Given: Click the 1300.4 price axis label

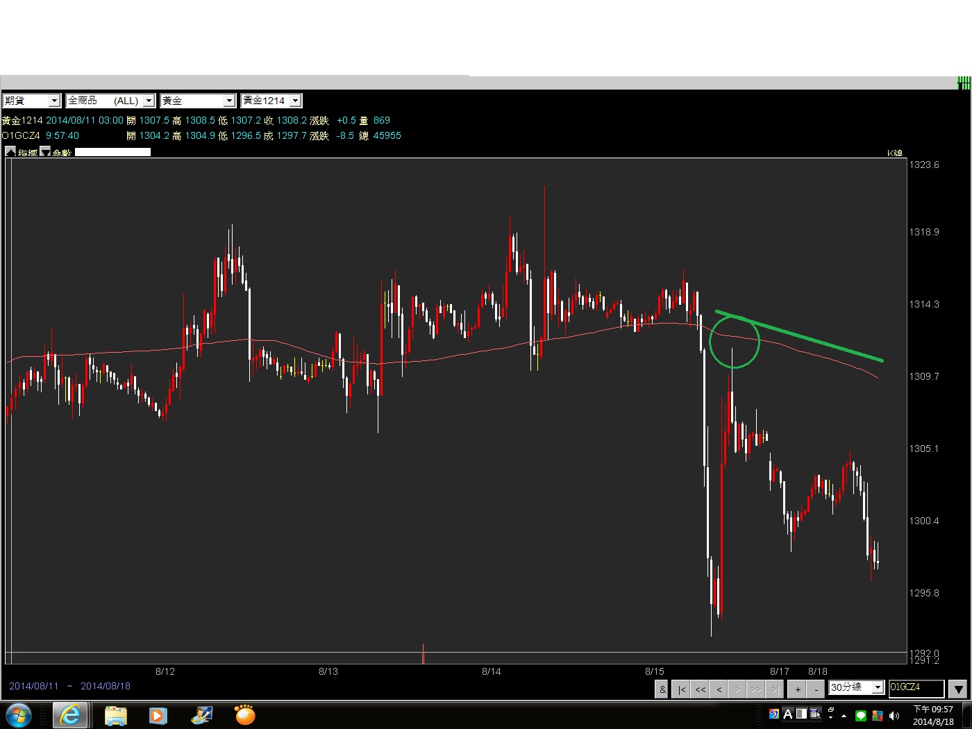Looking at the screenshot, I should (924, 521).
